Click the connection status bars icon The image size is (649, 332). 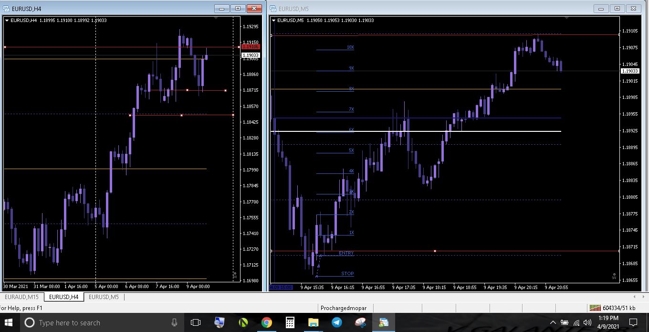tap(595, 308)
